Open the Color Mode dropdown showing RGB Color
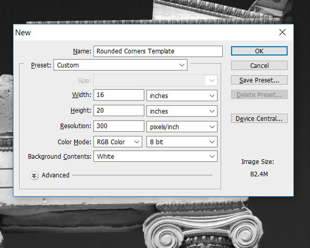This screenshot has width=310, height=248. point(118,142)
